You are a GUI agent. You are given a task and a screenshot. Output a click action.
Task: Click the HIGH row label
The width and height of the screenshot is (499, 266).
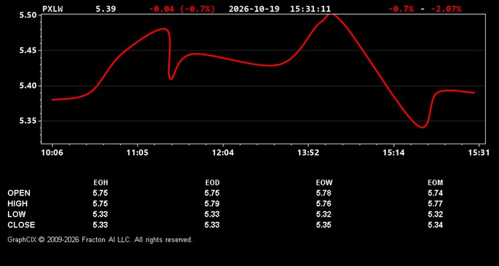tap(17, 203)
